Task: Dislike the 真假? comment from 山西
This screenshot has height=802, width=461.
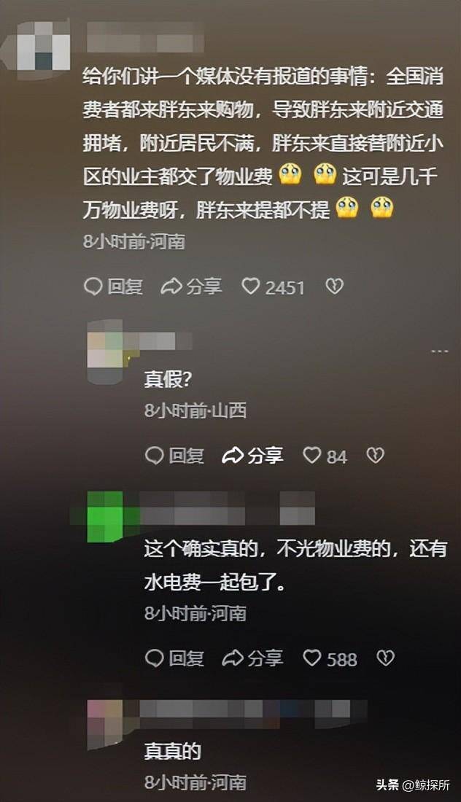Action: point(375,455)
